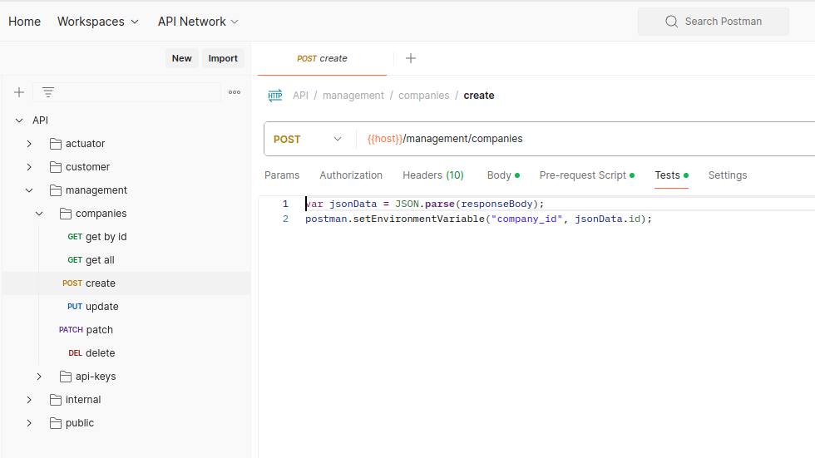Open the API Network dropdown menu
This screenshot has height=458, width=815.
click(x=198, y=22)
